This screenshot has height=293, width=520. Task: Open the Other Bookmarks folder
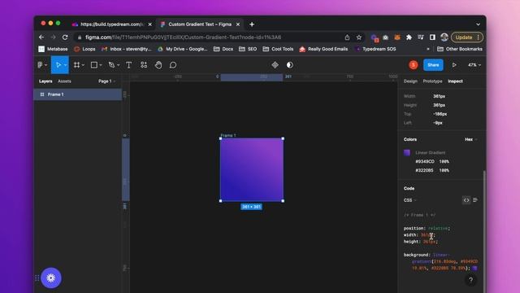click(460, 49)
